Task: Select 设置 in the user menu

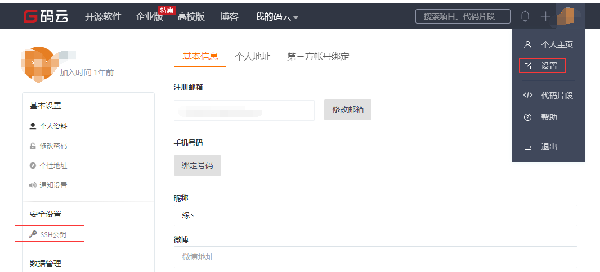Action: pyautogui.click(x=549, y=66)
